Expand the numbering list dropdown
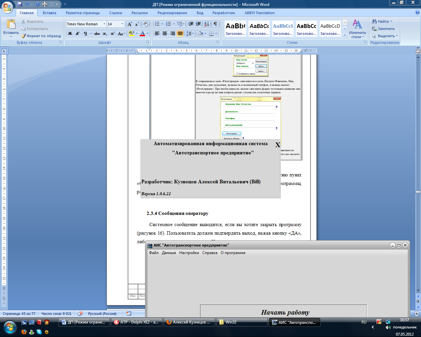This screenshot has width=421, height=337. pyautogui.click(x=174, y=24)
